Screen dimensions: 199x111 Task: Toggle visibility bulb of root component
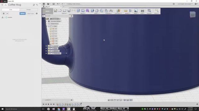coord(47,19)
